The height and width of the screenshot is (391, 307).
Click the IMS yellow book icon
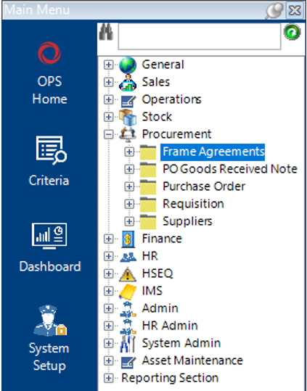pos(128,292)
